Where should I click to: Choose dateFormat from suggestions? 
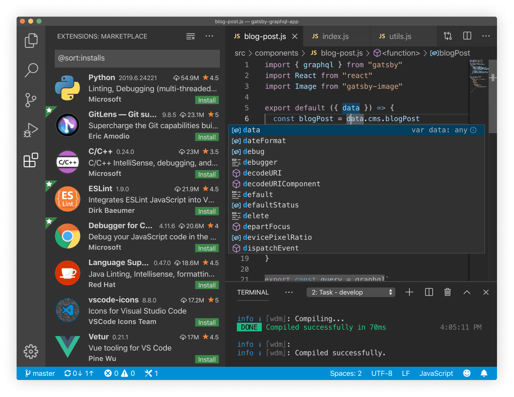356,141
